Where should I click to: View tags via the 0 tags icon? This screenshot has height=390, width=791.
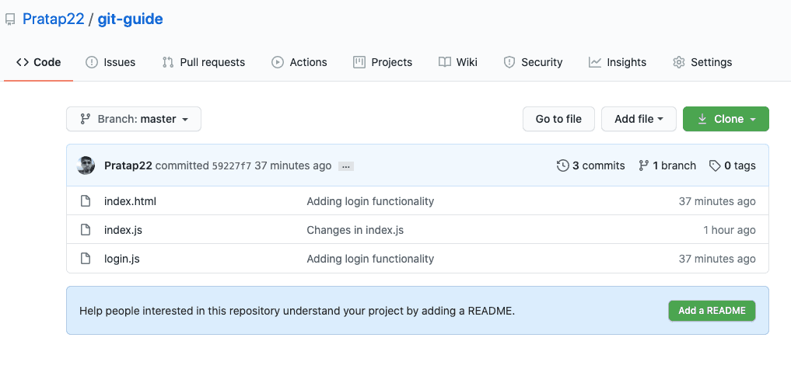pyautogui.click(x=715, y=165)
